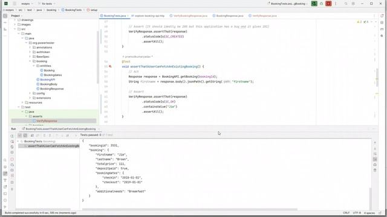Image resolution: width=387 pixels, height=217 pixels.
Task: Click the Sort alphabetically icon in test toolbar
Action: coord(32,135)
